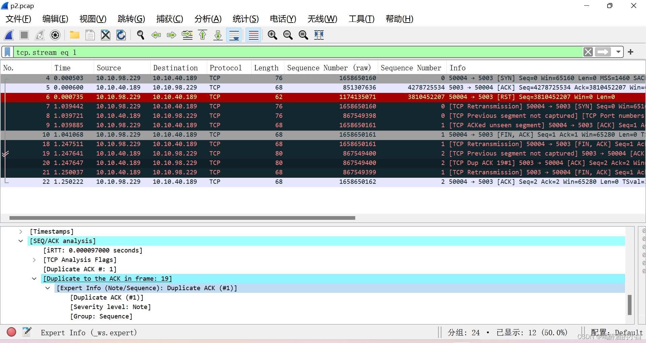Go back to previous packet arrow
The image size is (646, 343).
pyautogui.click(x=156, y=35)
